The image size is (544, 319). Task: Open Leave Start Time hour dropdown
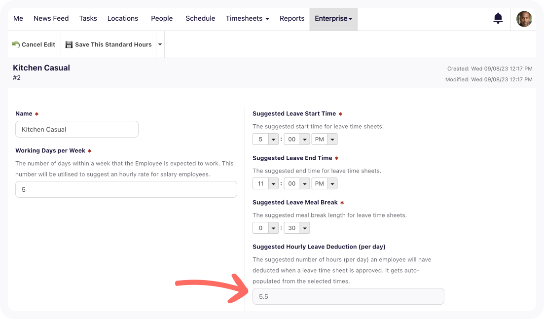click(266, 140)
